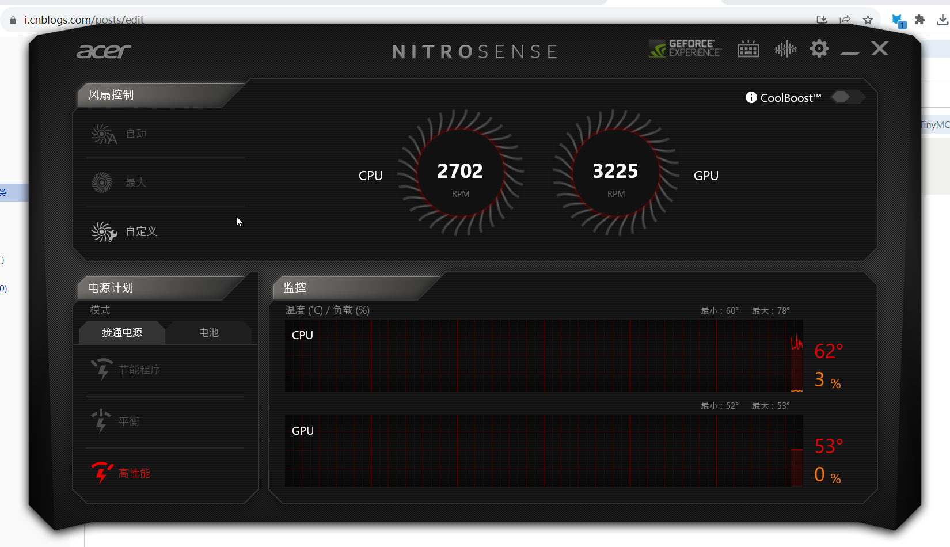Click the acer logo
This screenshot has width=950, height=547.
coord(104,52)
